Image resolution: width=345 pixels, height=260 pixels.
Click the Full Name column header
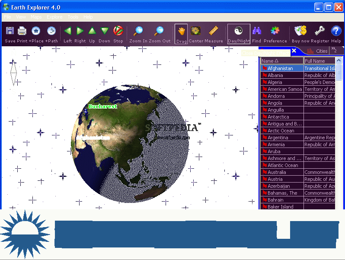point(319,61)
